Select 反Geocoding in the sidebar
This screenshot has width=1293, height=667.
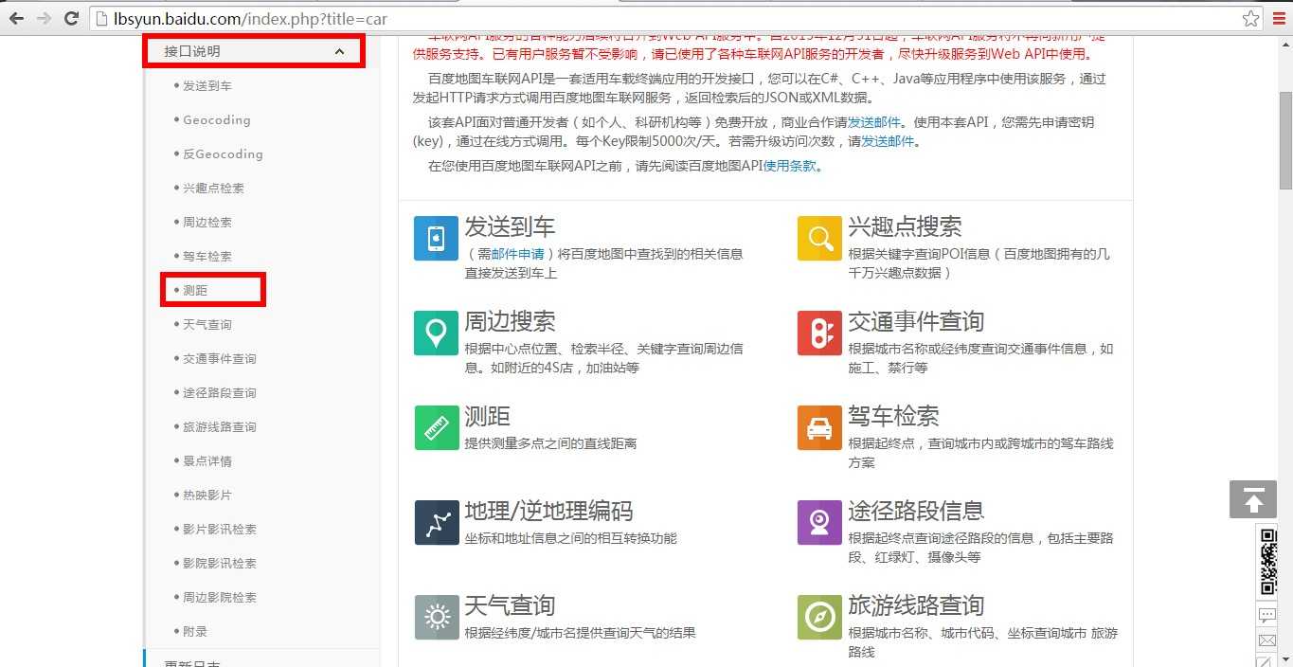(x=223, y=154)
